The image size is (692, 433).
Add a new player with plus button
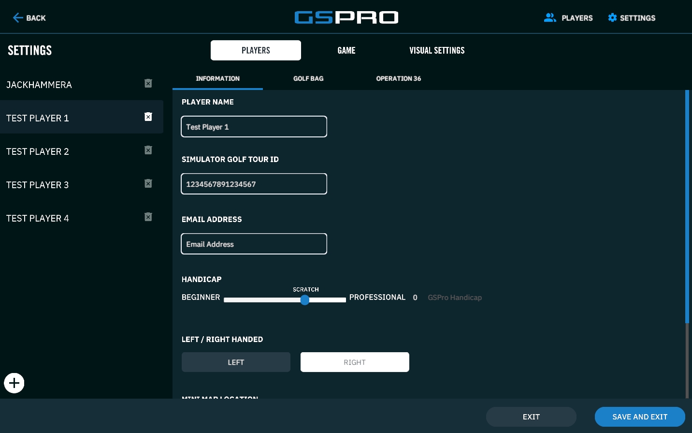coord(14,383)
